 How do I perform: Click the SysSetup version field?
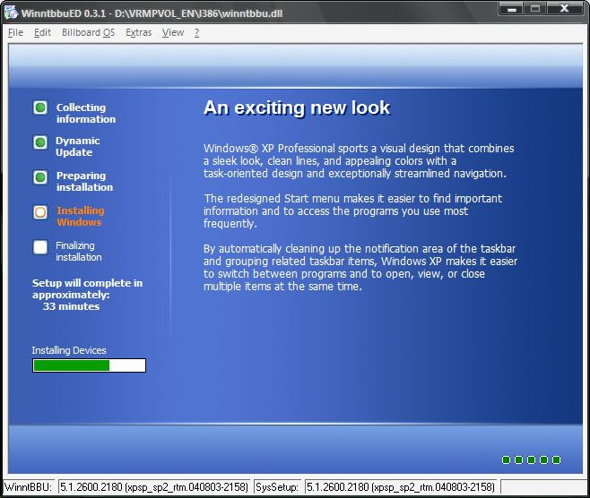401,487
